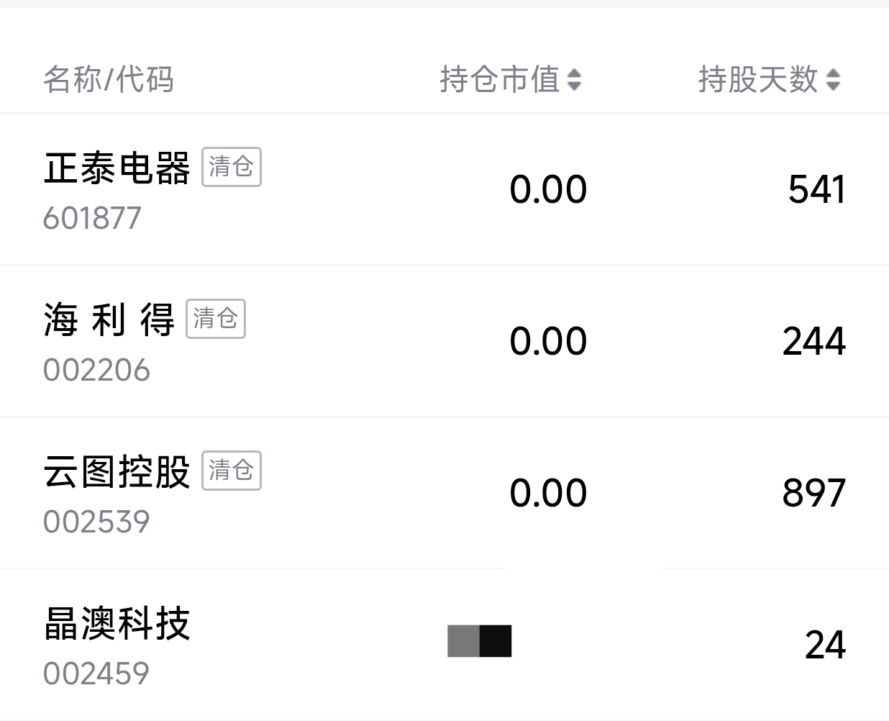Select stock code 002539
The width and height of the screenshot is (889, 721).
[96, 522]
